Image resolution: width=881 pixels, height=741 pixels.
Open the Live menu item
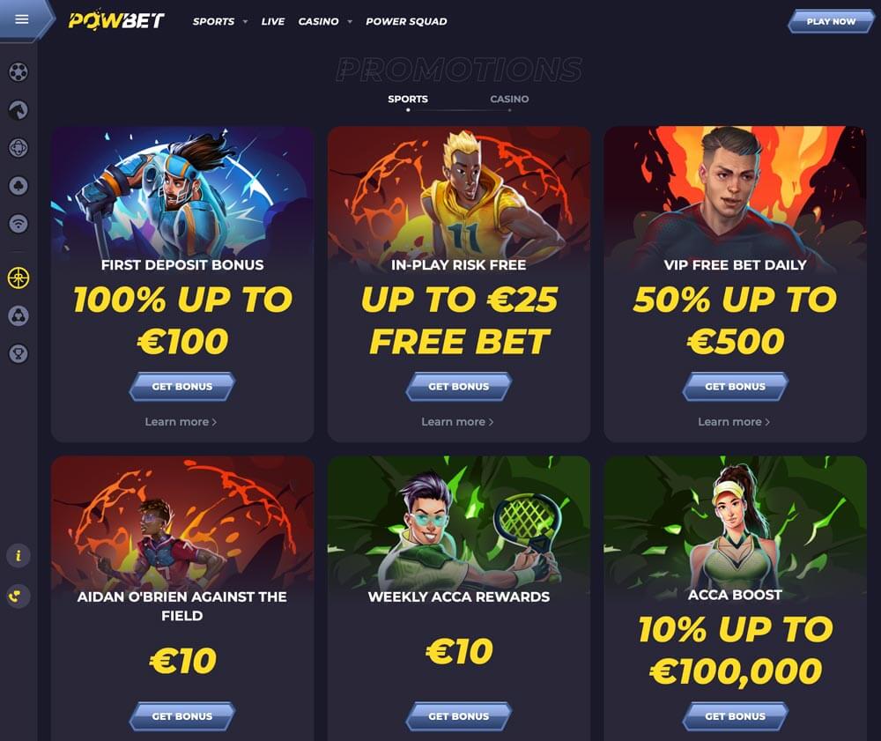pos(272,21)
